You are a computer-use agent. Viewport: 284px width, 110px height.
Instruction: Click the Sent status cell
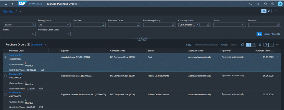click(x=150, y=57)
